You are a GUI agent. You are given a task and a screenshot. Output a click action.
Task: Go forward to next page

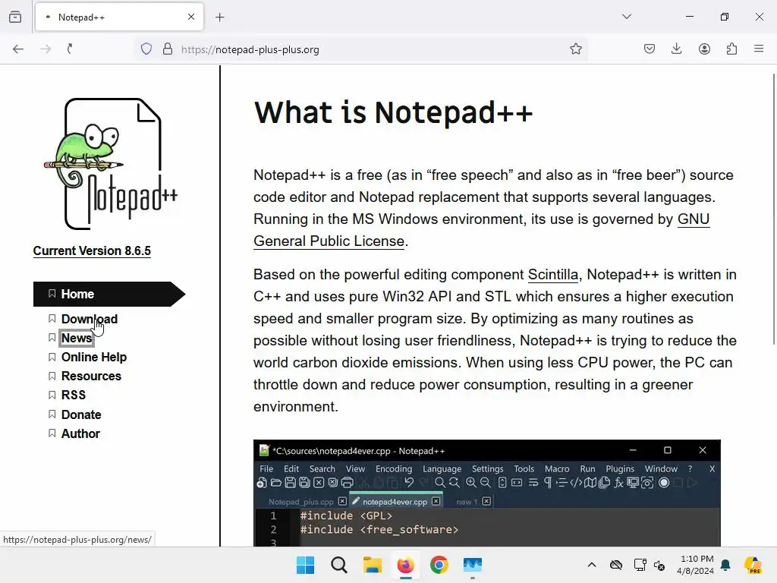[x=46, y=49]
